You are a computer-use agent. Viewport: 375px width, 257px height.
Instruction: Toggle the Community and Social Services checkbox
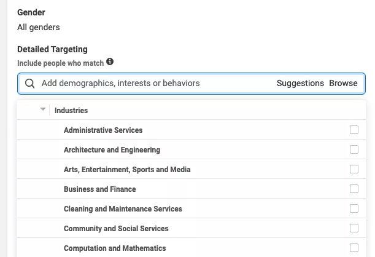(354, 228)
